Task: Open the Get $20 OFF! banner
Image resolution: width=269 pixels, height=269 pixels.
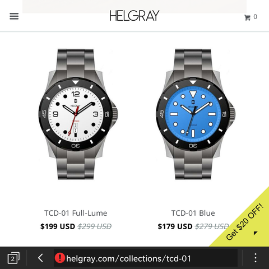Action: [x=244, y=221]
